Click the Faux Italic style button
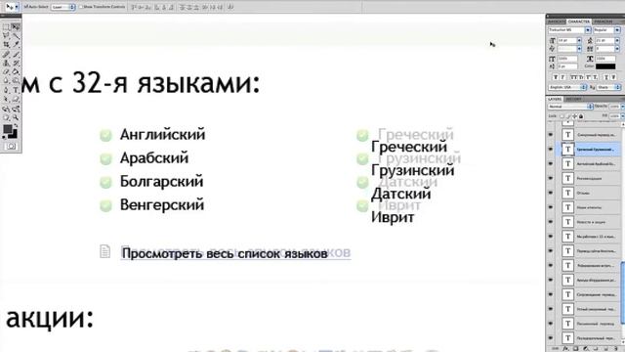The height and width of the screenshot is (352, 625). [562, 77]
